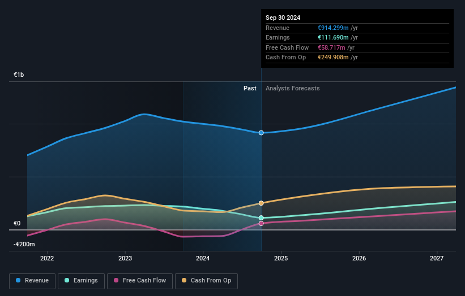Click the 'Sep 30 2024' tooltip date
Viewport: 465px width, 296px height.
tap(283, 18)
